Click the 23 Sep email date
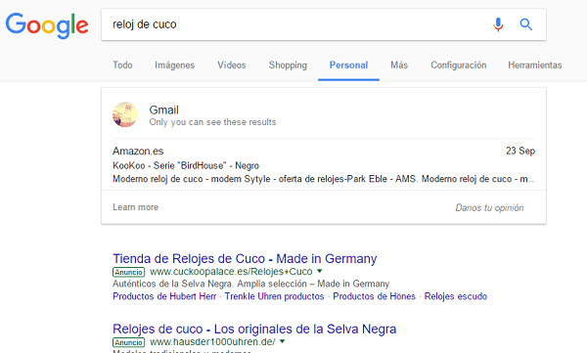Viewport: 587px width, 353px height. (520, 151)
